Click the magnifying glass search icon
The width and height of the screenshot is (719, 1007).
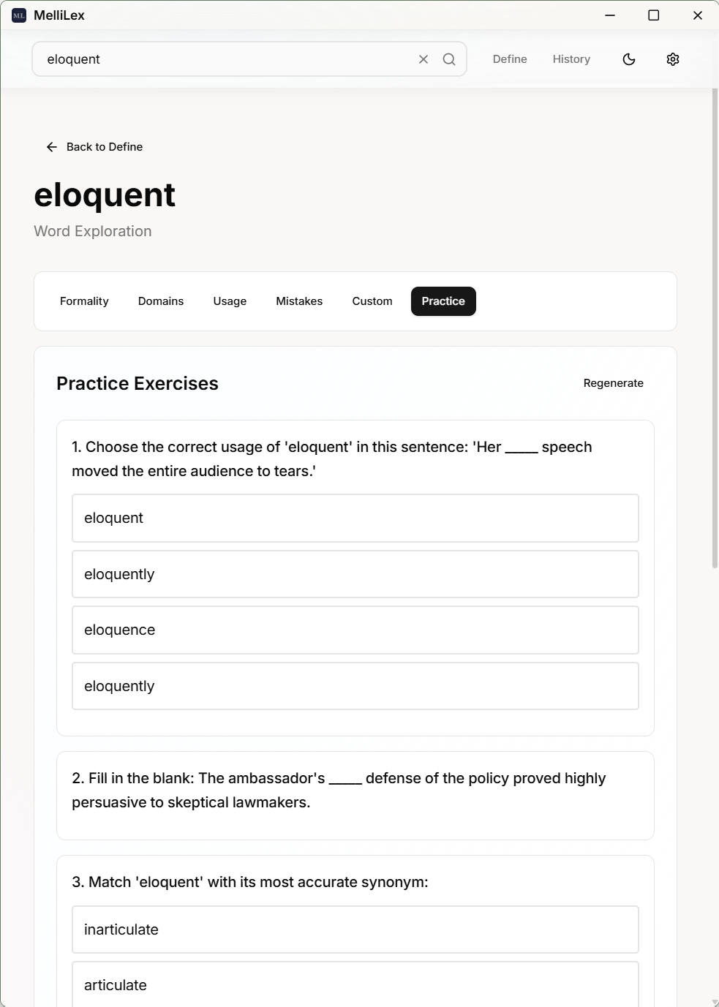pos(449,59)
